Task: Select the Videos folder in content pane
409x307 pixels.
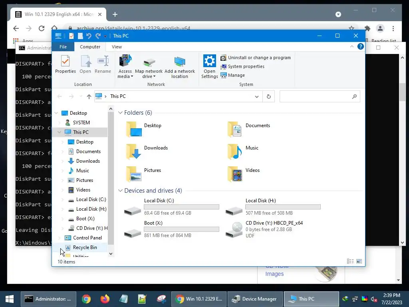Action: click(243, 174)
